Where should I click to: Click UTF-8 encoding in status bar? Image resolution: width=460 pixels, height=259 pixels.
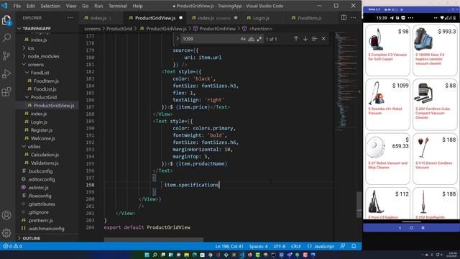tap(280, 246)
